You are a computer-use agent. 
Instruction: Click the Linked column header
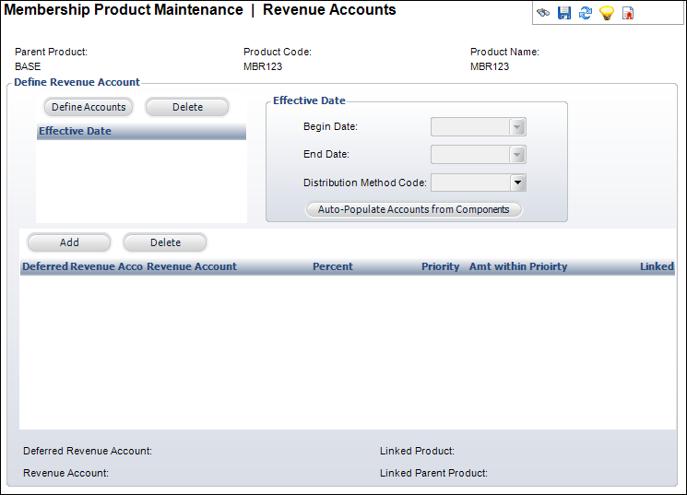[657, 266]
